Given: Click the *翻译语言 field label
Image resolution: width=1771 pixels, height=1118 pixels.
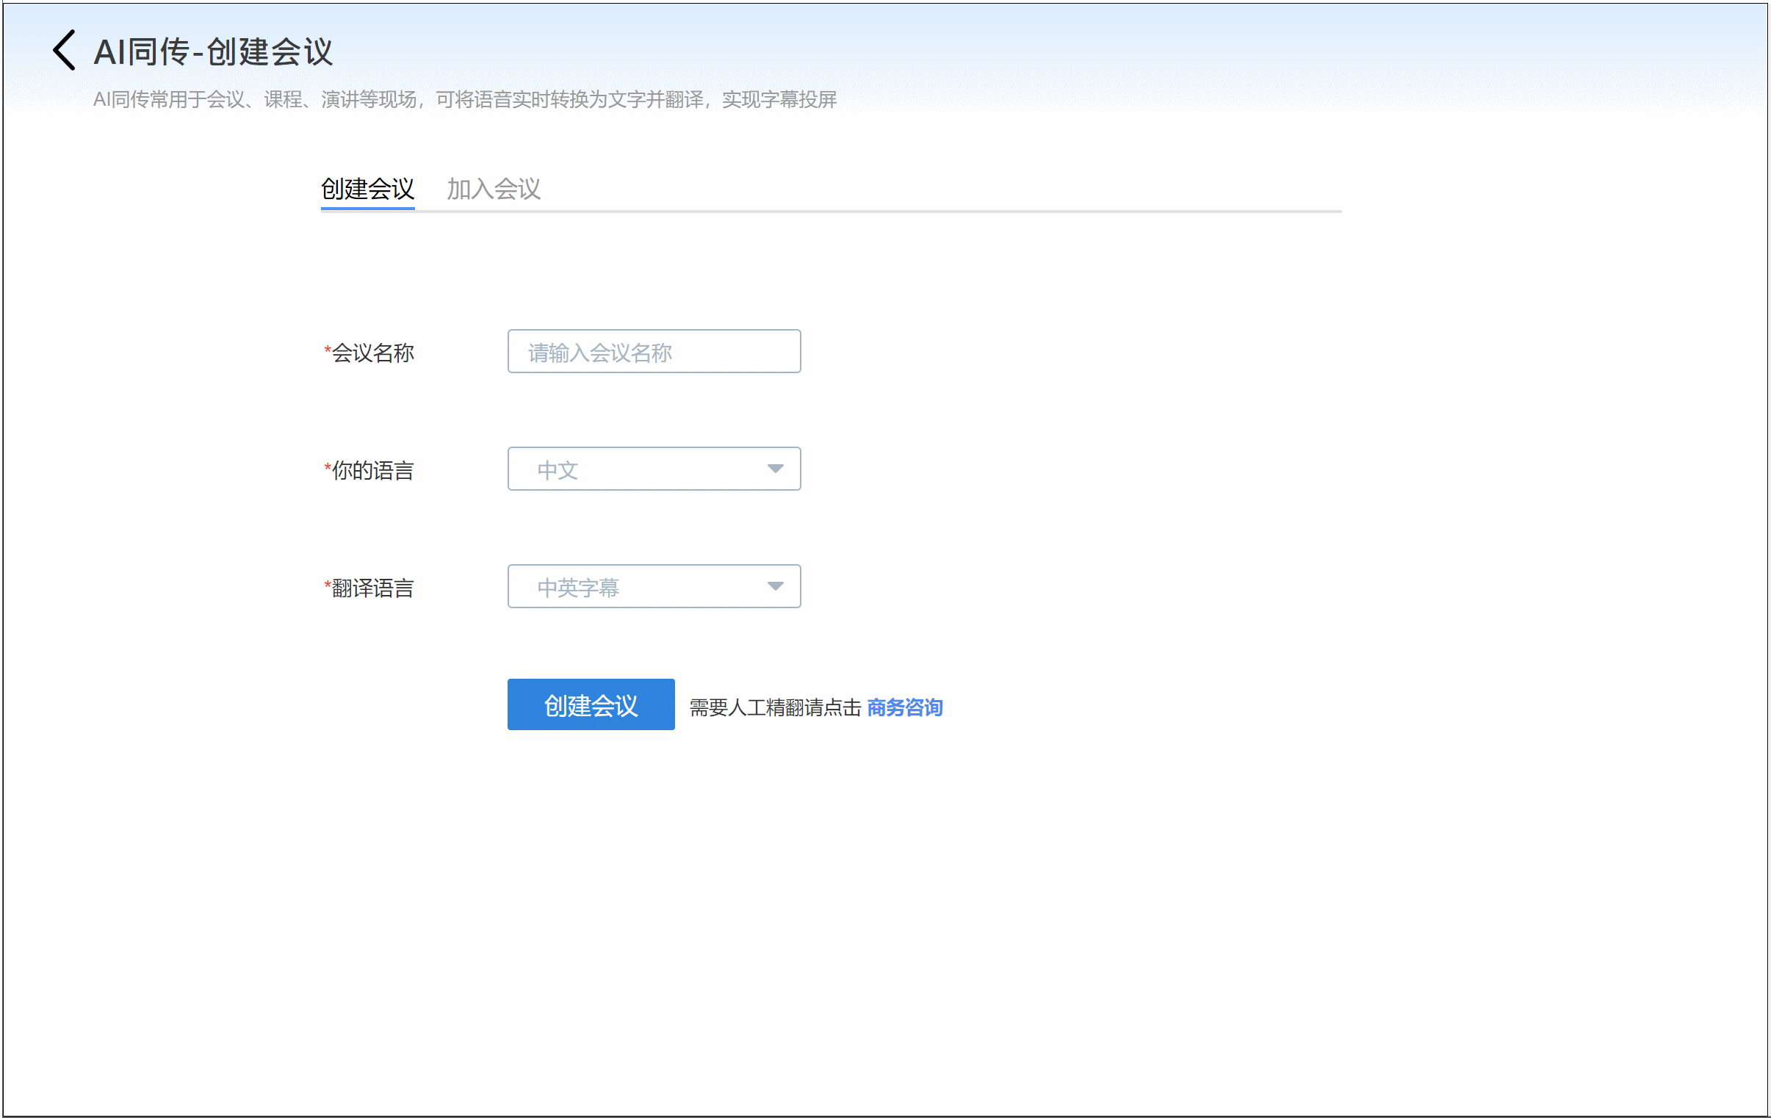Looking at the screenshot, I should tap(369, 588).
